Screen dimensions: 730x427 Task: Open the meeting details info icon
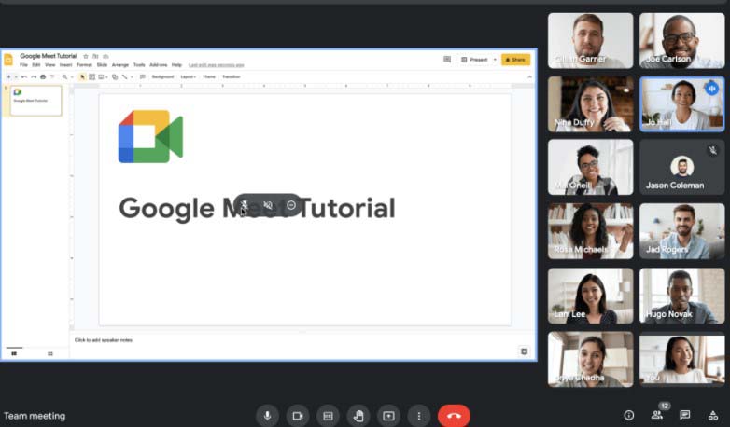click(628, 415)
